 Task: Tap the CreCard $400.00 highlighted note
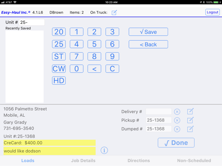[x=49, y=143]
